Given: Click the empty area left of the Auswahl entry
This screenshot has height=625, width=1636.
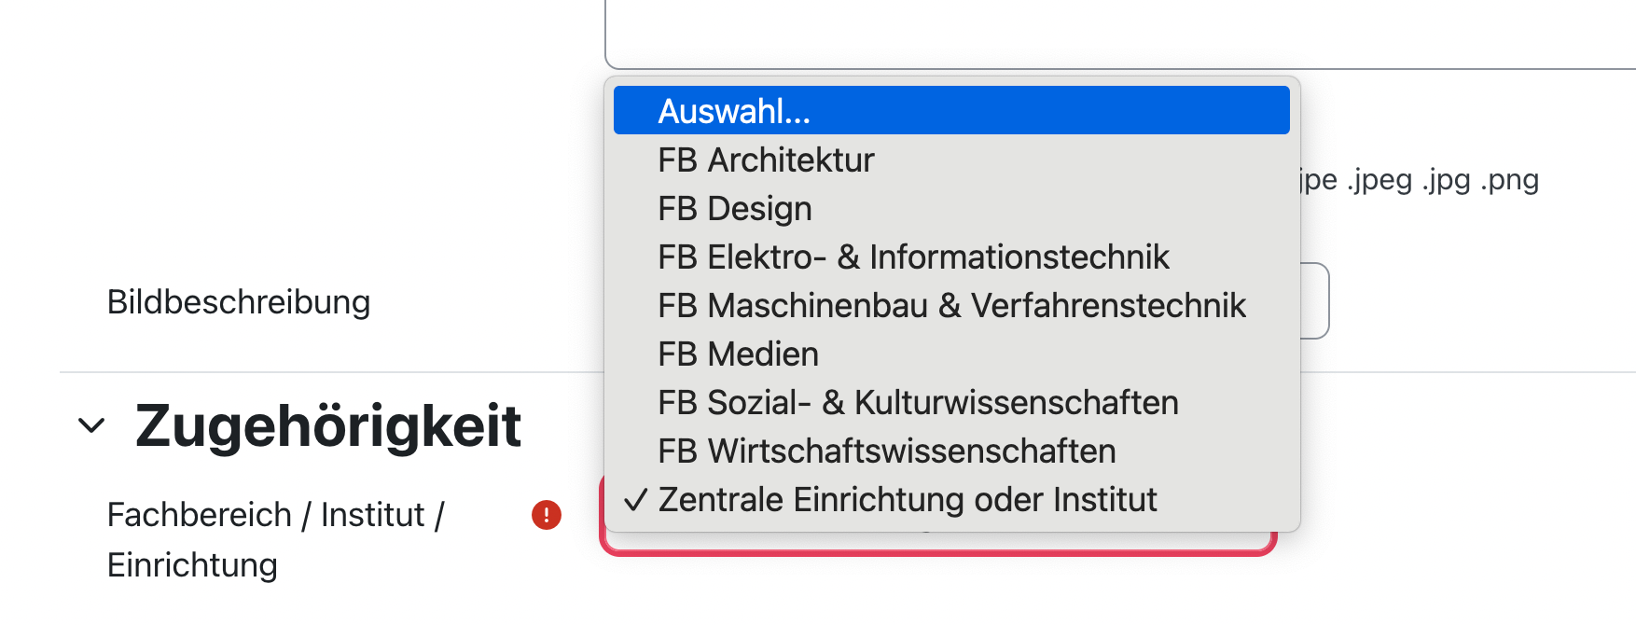Looking at the screenshot, I should tap(634, 111).
